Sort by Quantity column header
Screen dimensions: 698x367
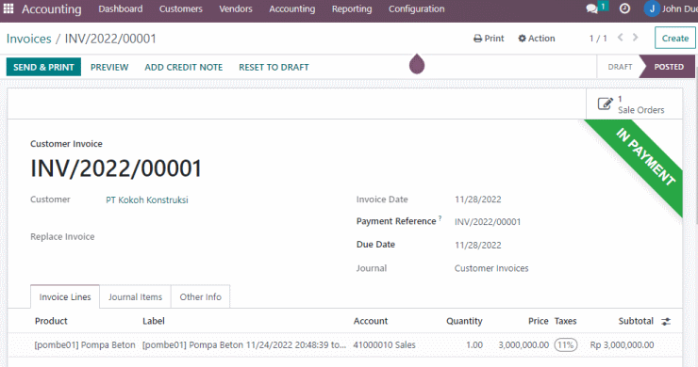click(464, 321)
